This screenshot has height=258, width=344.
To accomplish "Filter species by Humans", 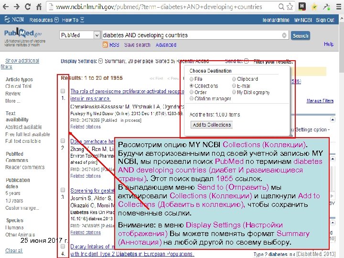I will [14, 227].
